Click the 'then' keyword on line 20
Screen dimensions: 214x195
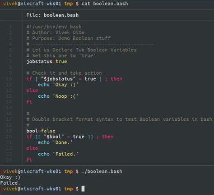(x=108, y=137)
